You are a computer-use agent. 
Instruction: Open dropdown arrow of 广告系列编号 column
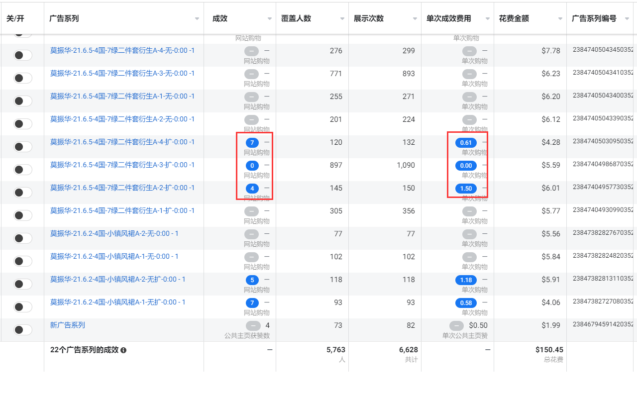click(x=626, y=19)
